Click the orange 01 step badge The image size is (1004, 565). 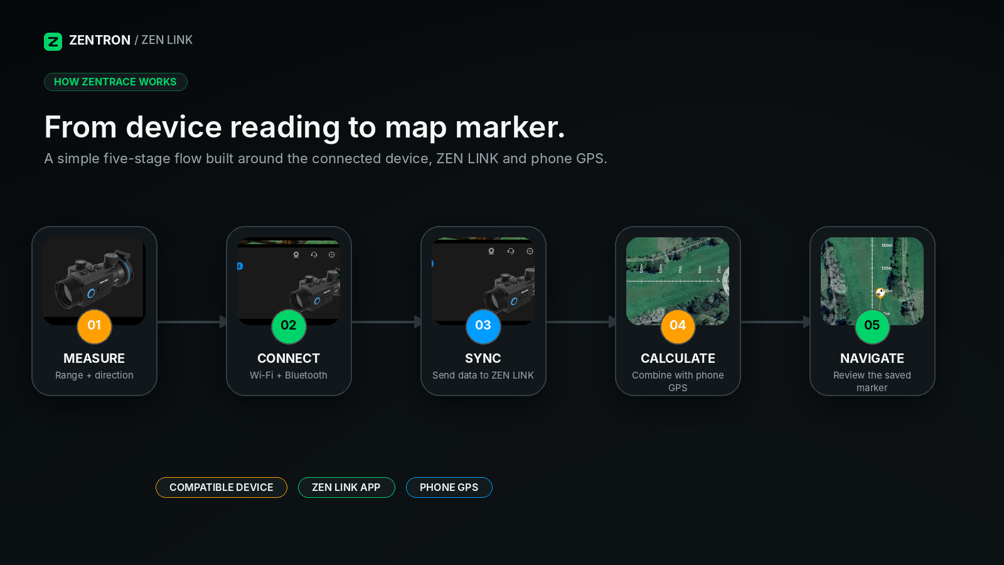point(94,326)
